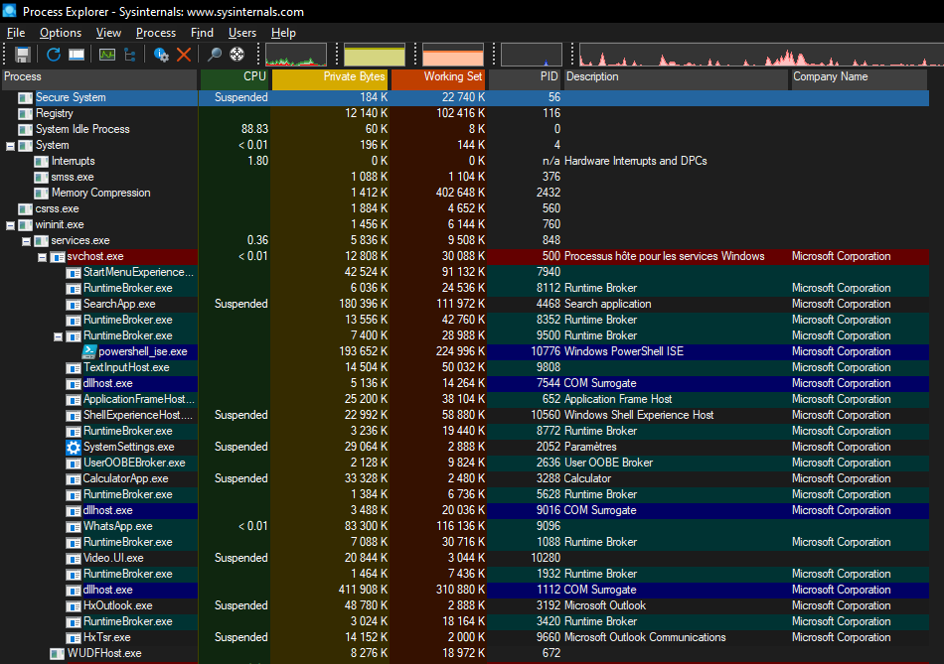Click the CalculatorApp.exe process icon
This screenshot has width=944, height=664.
tap(74, 478)
